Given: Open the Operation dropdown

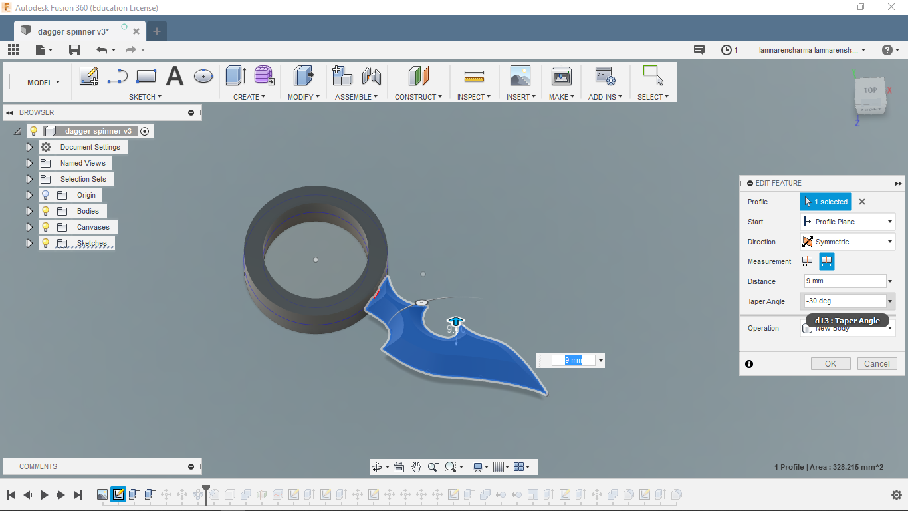Looking at the screenshot, I should [x=848, y=328].
